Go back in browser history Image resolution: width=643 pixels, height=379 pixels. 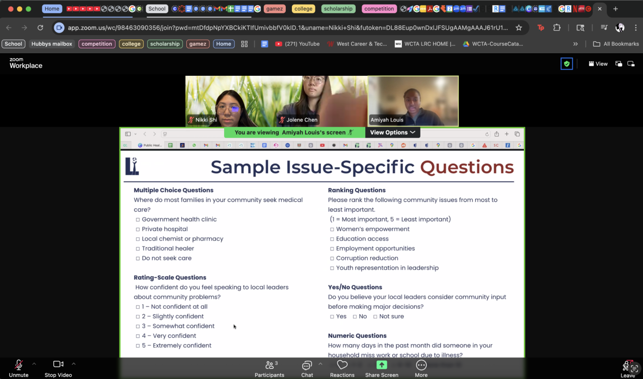(10, 28)
